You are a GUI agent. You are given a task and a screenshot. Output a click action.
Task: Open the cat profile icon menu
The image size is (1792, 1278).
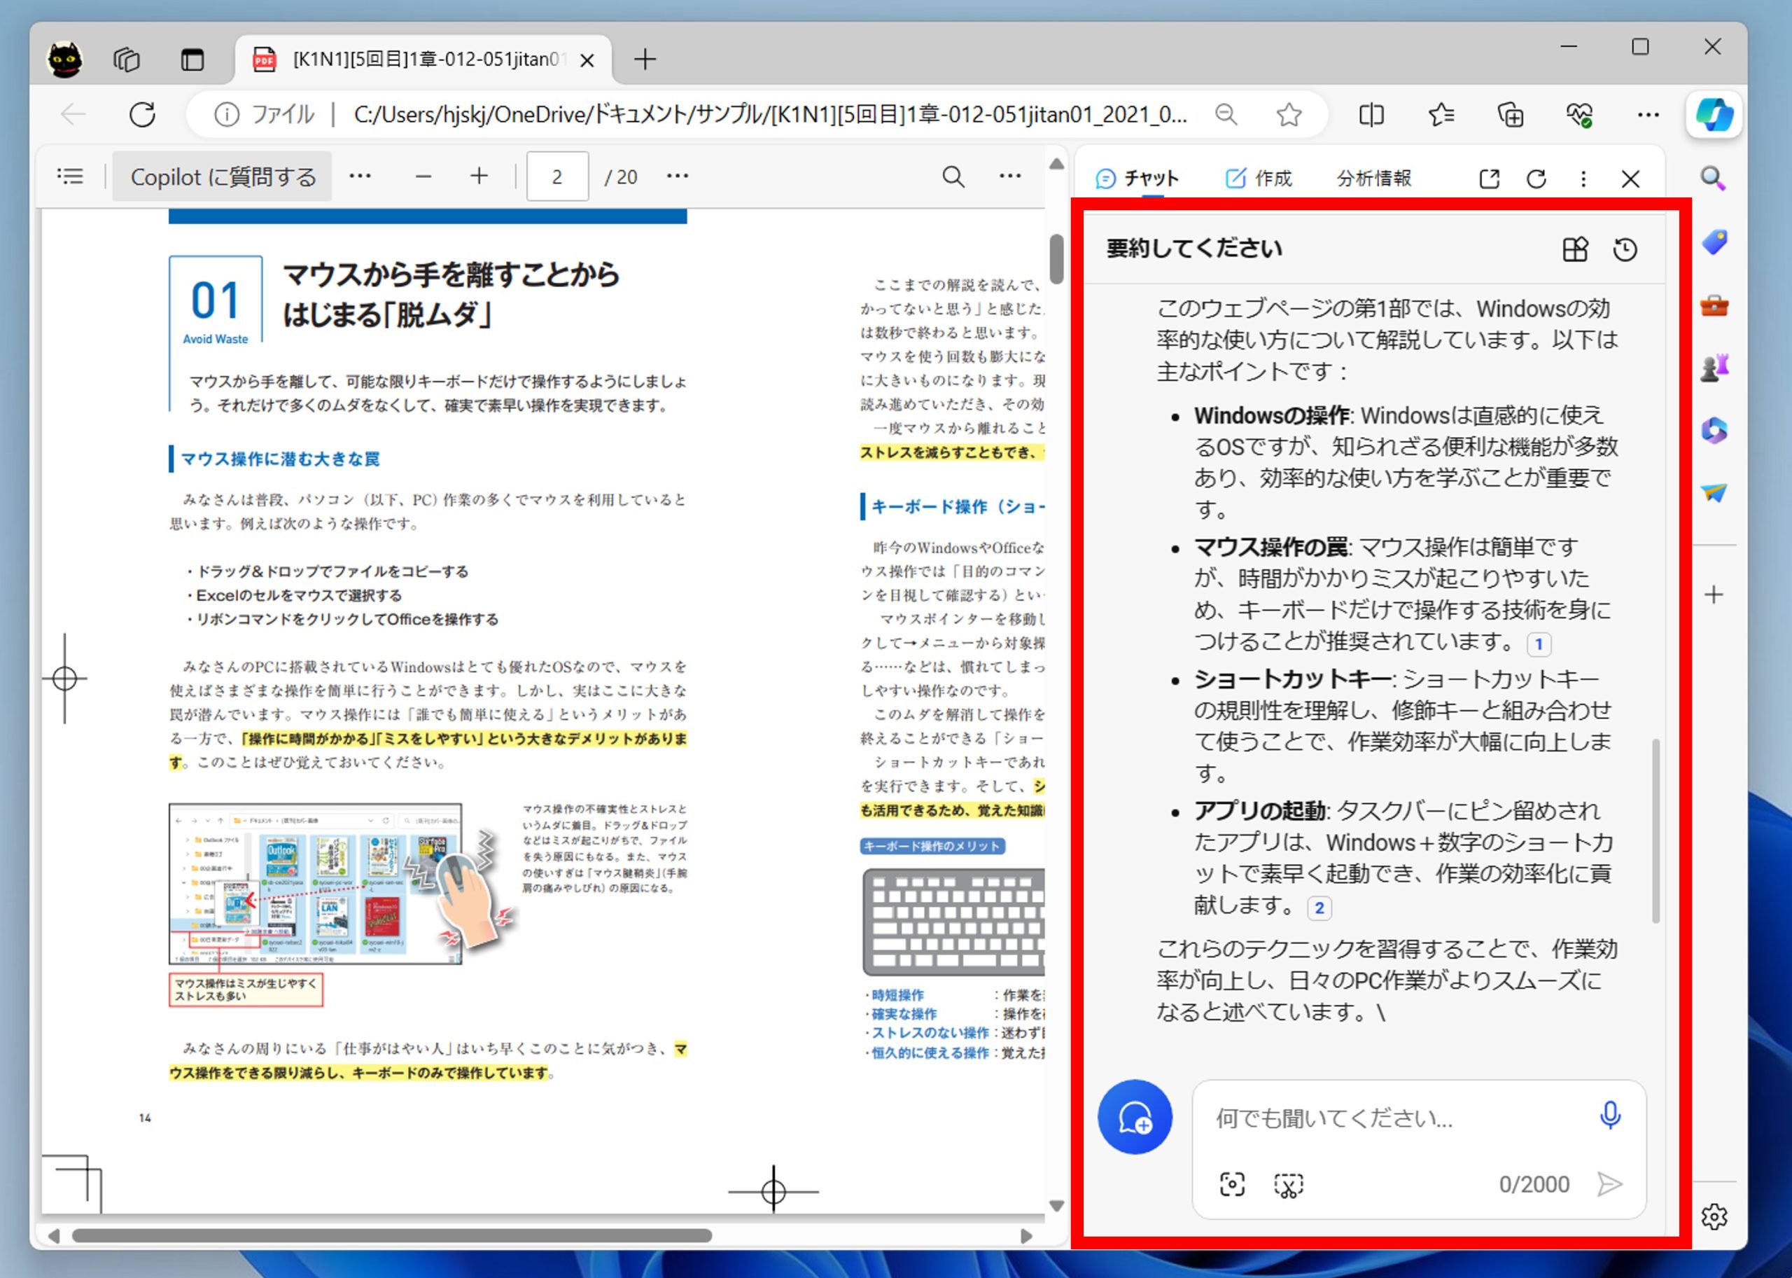click(65, 60)
